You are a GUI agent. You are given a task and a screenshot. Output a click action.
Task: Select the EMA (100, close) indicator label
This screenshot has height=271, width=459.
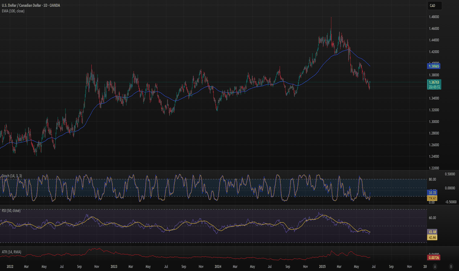coord(13,11)
